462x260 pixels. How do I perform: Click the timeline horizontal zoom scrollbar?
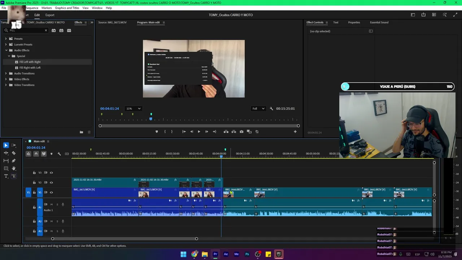[x=125, y=239]
